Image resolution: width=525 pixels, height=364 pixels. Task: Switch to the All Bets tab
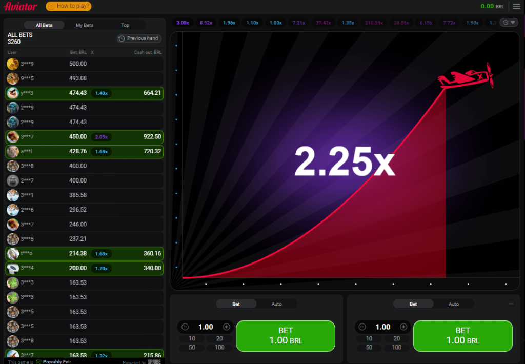tap(44, 25)
